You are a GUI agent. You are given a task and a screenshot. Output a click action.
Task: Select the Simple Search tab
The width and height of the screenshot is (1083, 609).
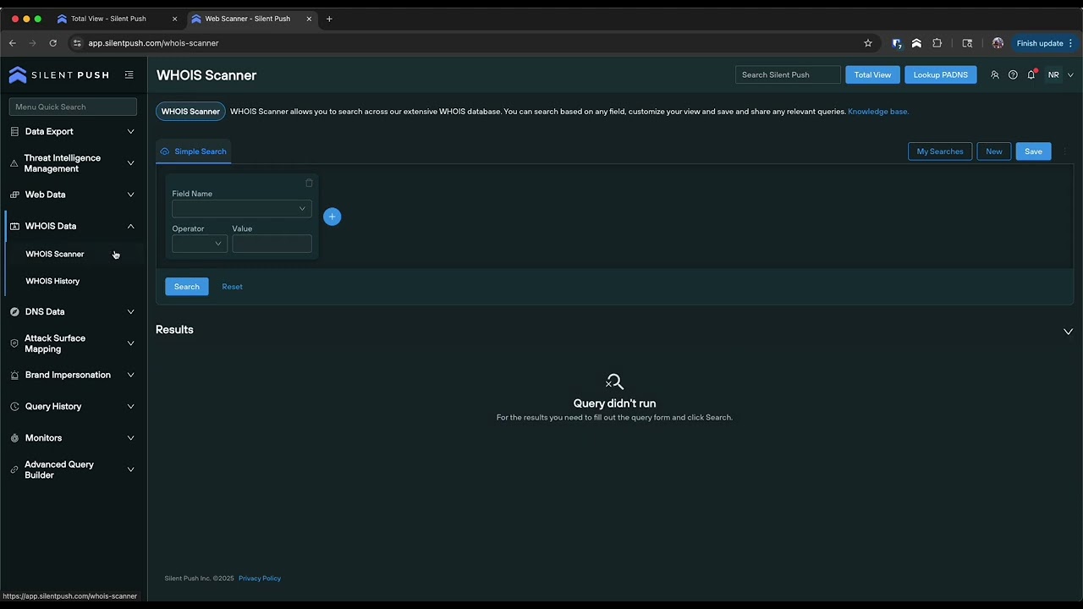(x=194, y=151)
